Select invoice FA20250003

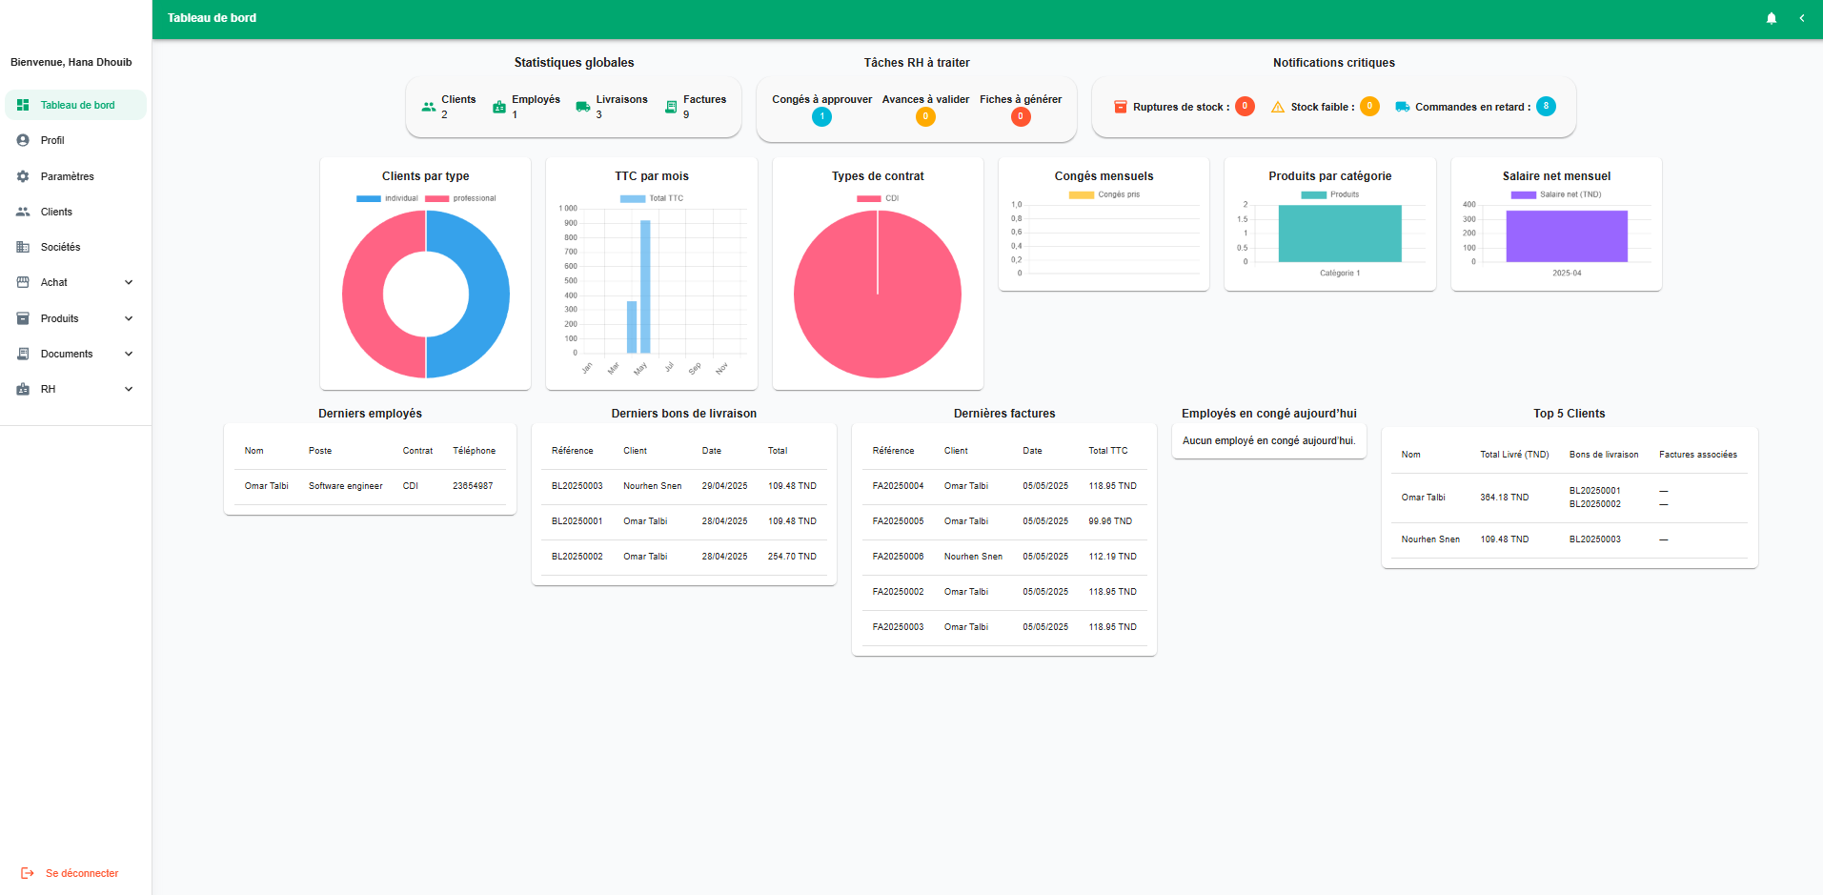coord(899,627)
